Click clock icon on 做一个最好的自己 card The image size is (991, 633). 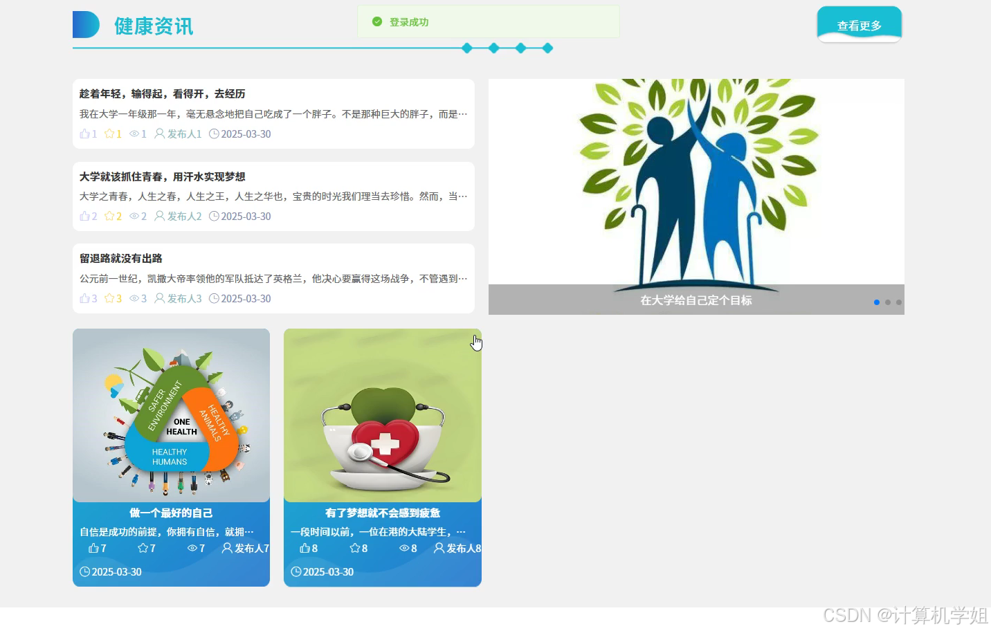85,571
